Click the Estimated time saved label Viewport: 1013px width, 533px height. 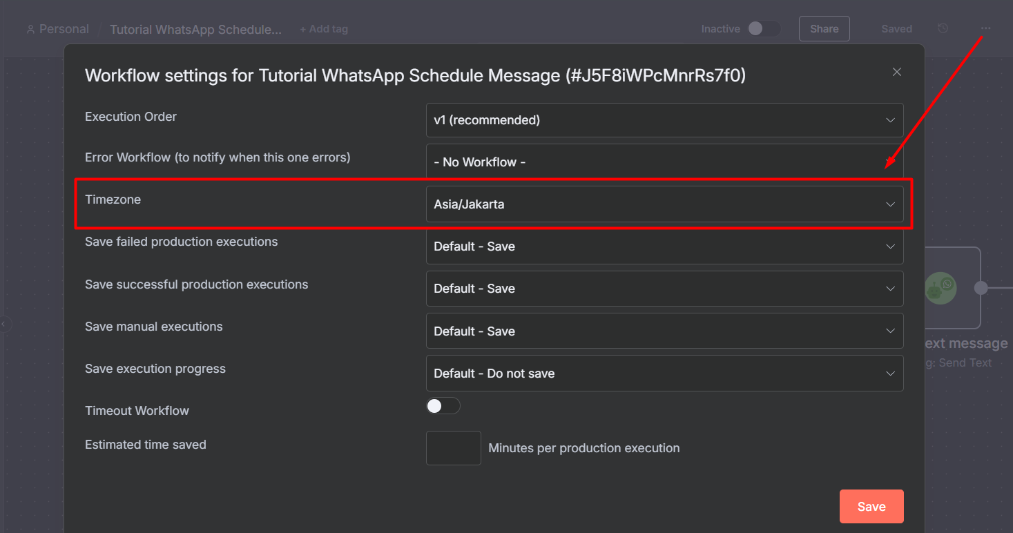145,445
